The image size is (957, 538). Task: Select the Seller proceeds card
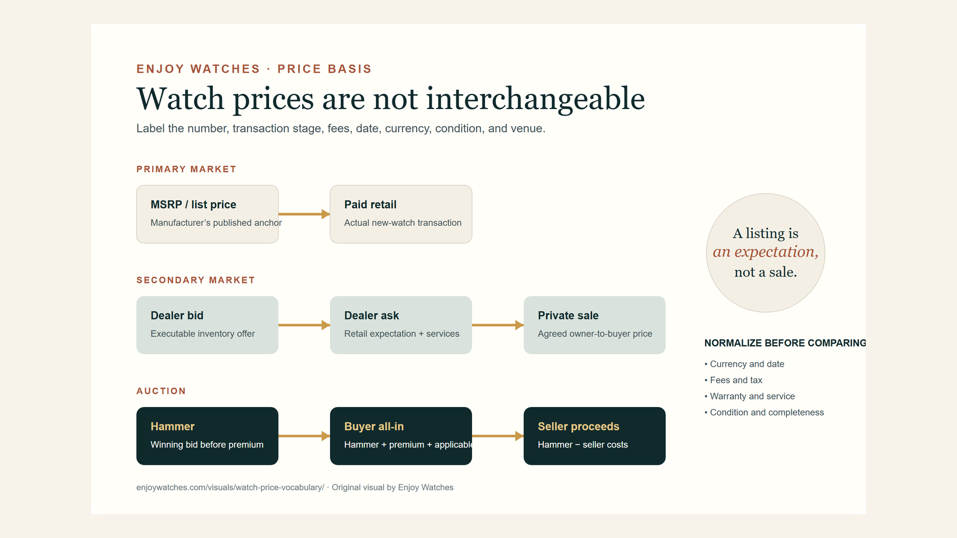595,436
